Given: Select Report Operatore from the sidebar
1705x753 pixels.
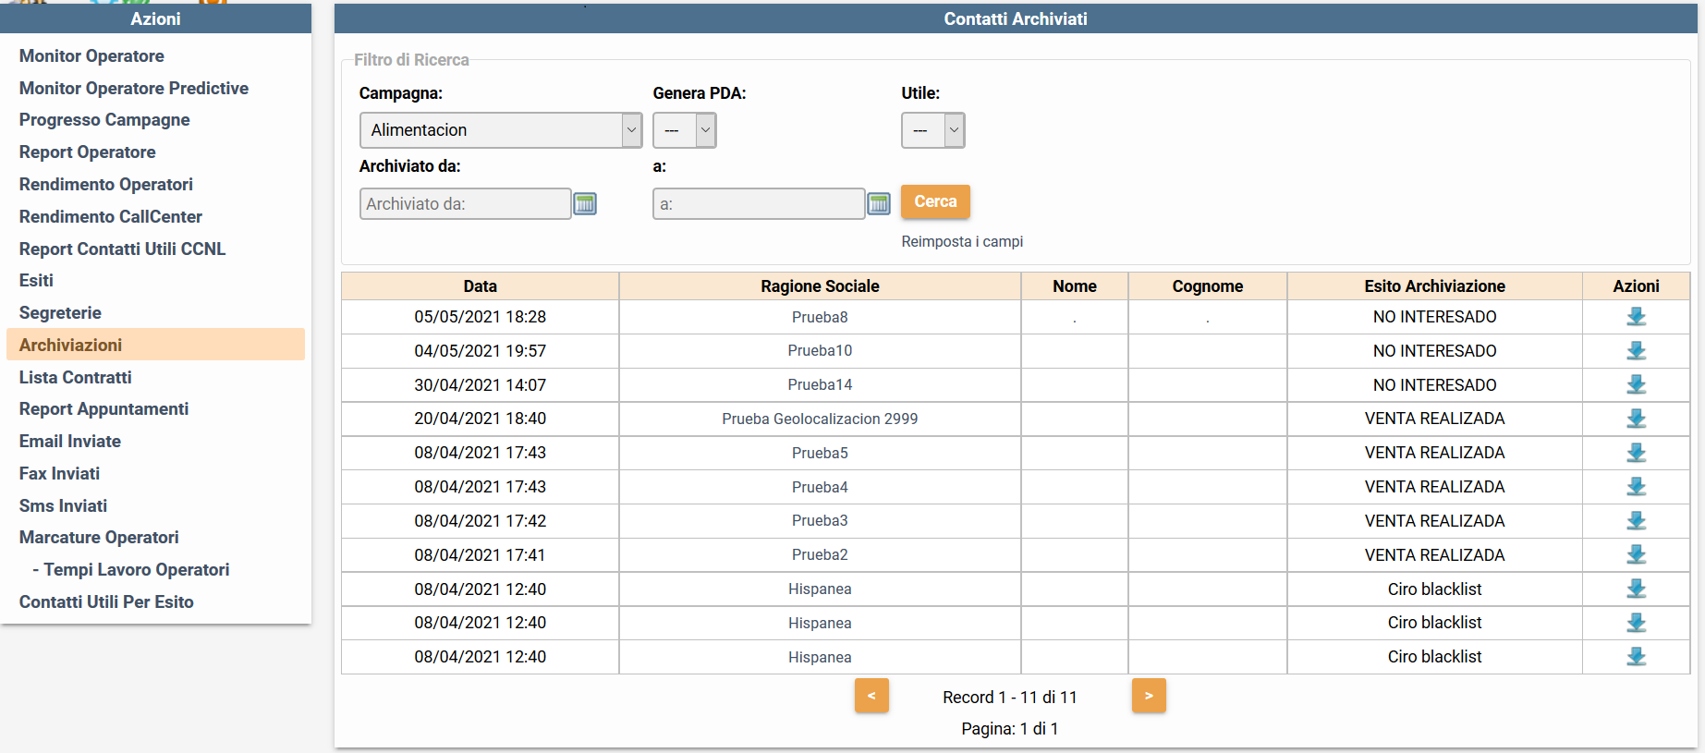Looking at the screenshot, I should [x=88, y=152].
